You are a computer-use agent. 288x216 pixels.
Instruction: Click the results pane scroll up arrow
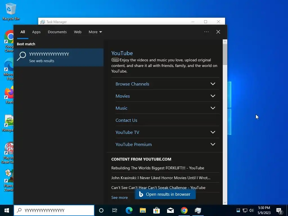(x=225, y=42)
